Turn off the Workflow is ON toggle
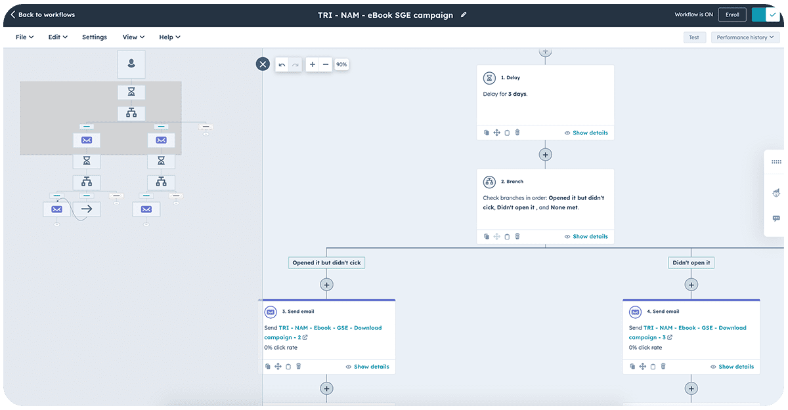Screen dimensions: 788x410 [767, 13]
